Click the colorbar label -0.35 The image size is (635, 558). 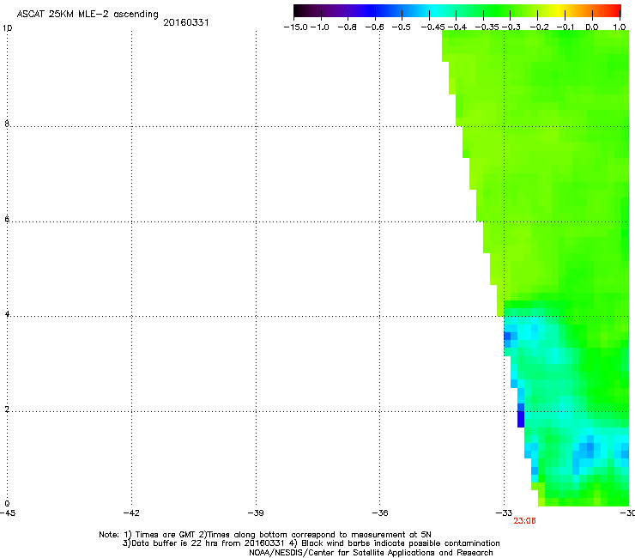pos(487,27)
